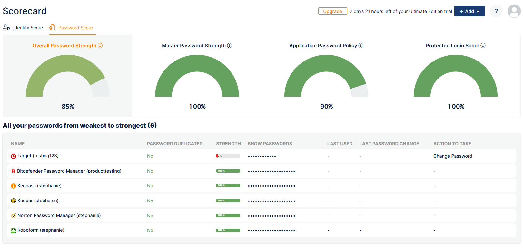Image resolution: width=523 pixels, height=252 pixels.
Task: Click Roboform's 100% strength bar
Action: point(228,230)
